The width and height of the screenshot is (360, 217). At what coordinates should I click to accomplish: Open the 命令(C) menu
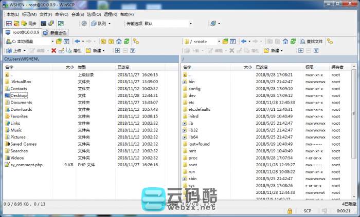62,14
